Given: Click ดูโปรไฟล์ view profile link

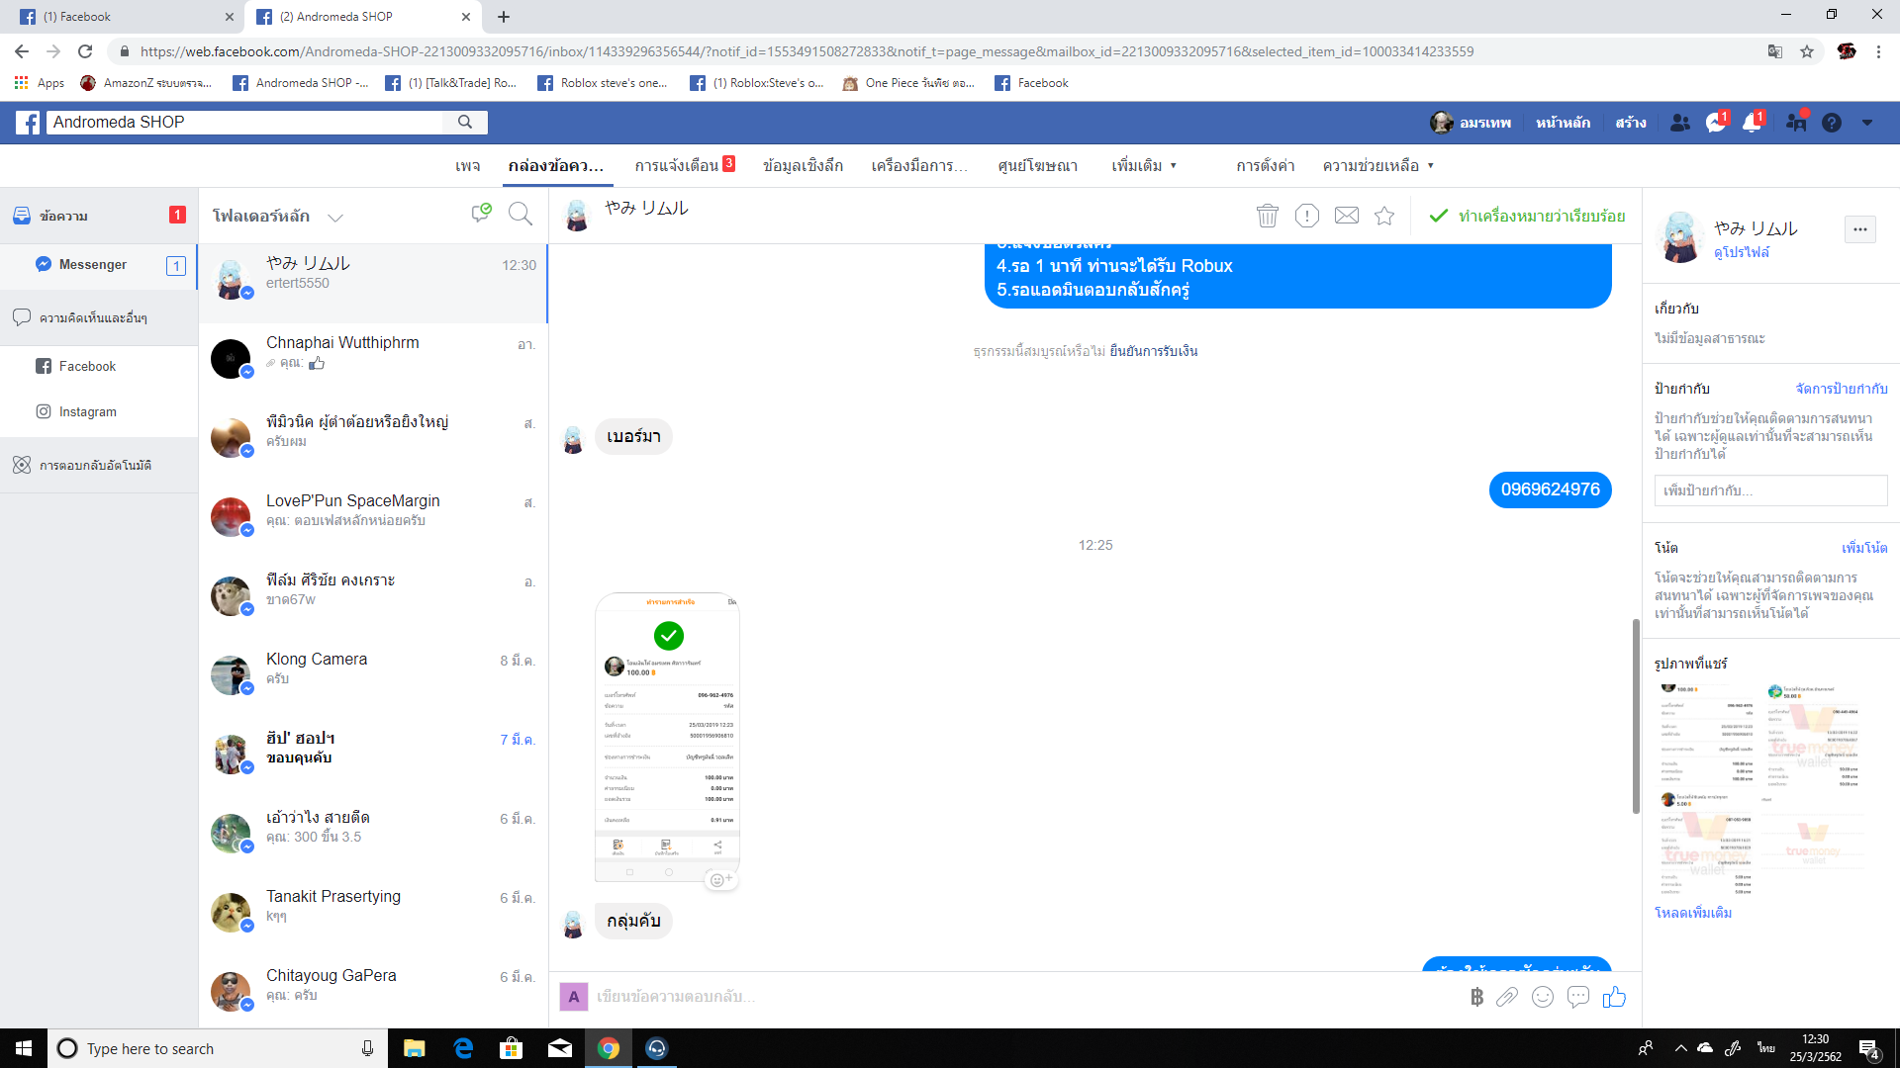Looking at the screenshot, I should pyautogui.click(x=1742, y=252).
